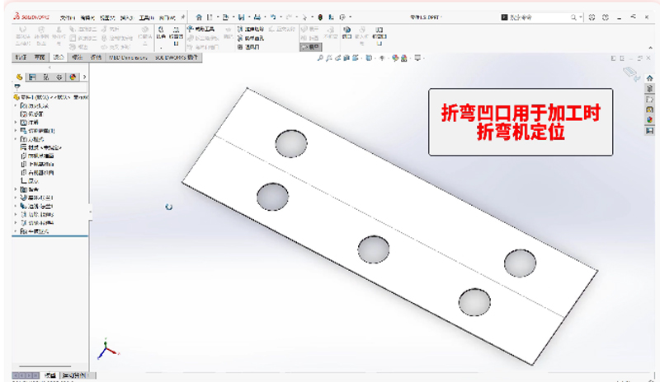Image resolution: width=660 pixels, height=382 pixels.
Task: Click the Section View icon
Action: pyautogui.click(x=346, y=58)
